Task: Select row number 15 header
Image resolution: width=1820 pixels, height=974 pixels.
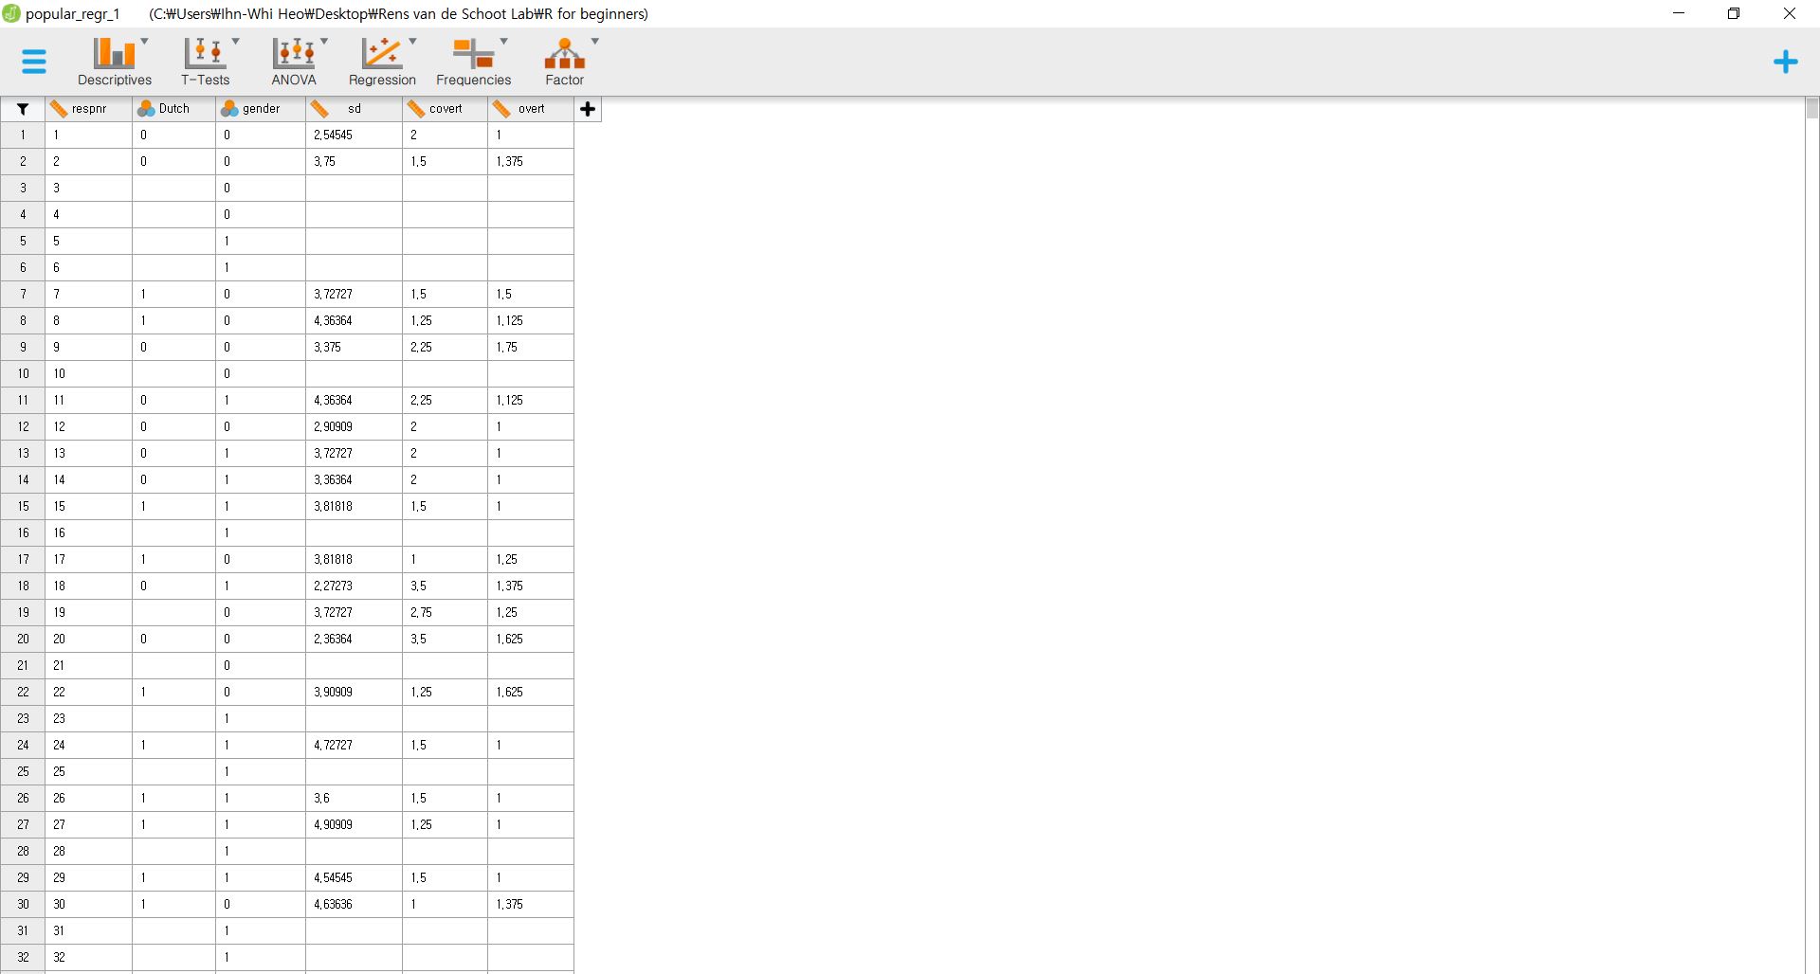Action: click(x=23, y=507)
